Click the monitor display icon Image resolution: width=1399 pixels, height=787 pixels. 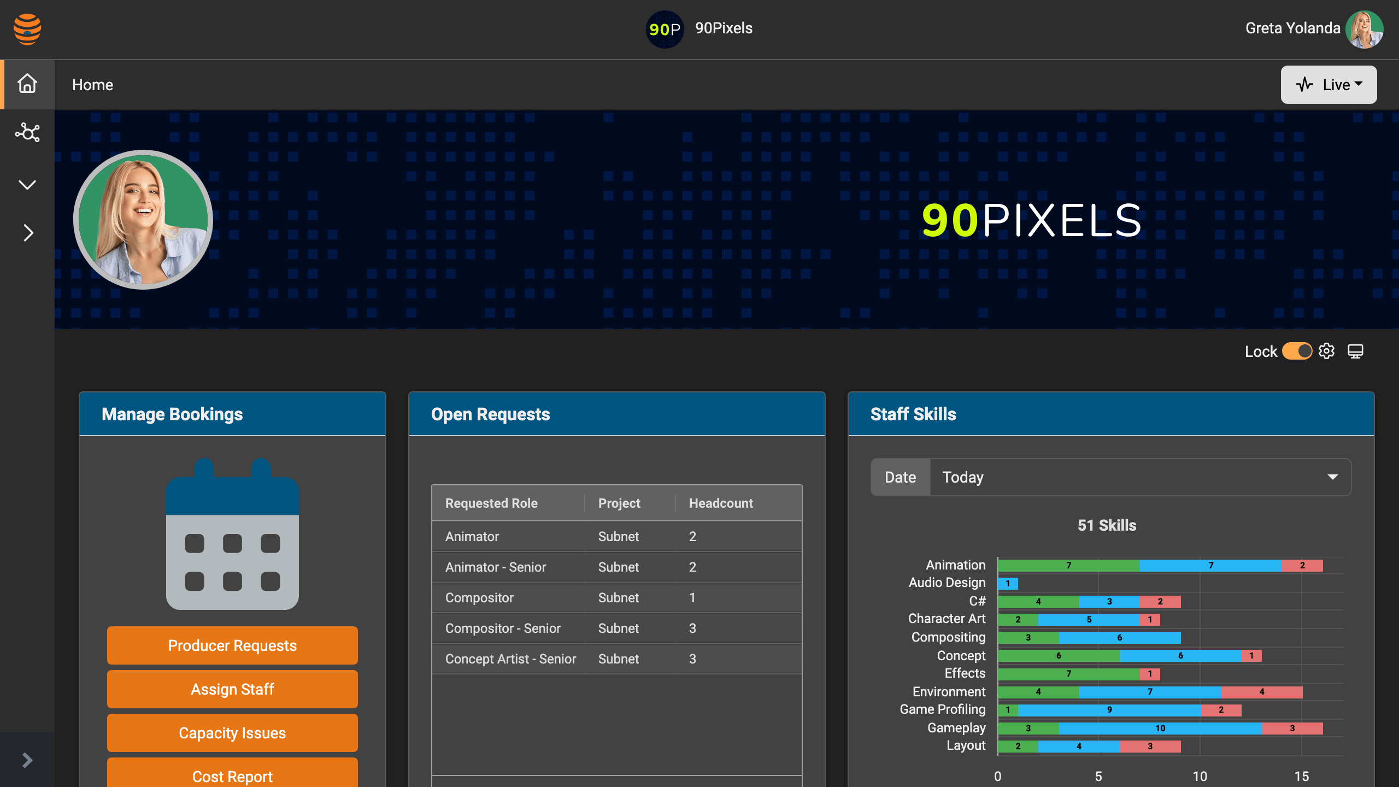click(x=1355, y=351)
